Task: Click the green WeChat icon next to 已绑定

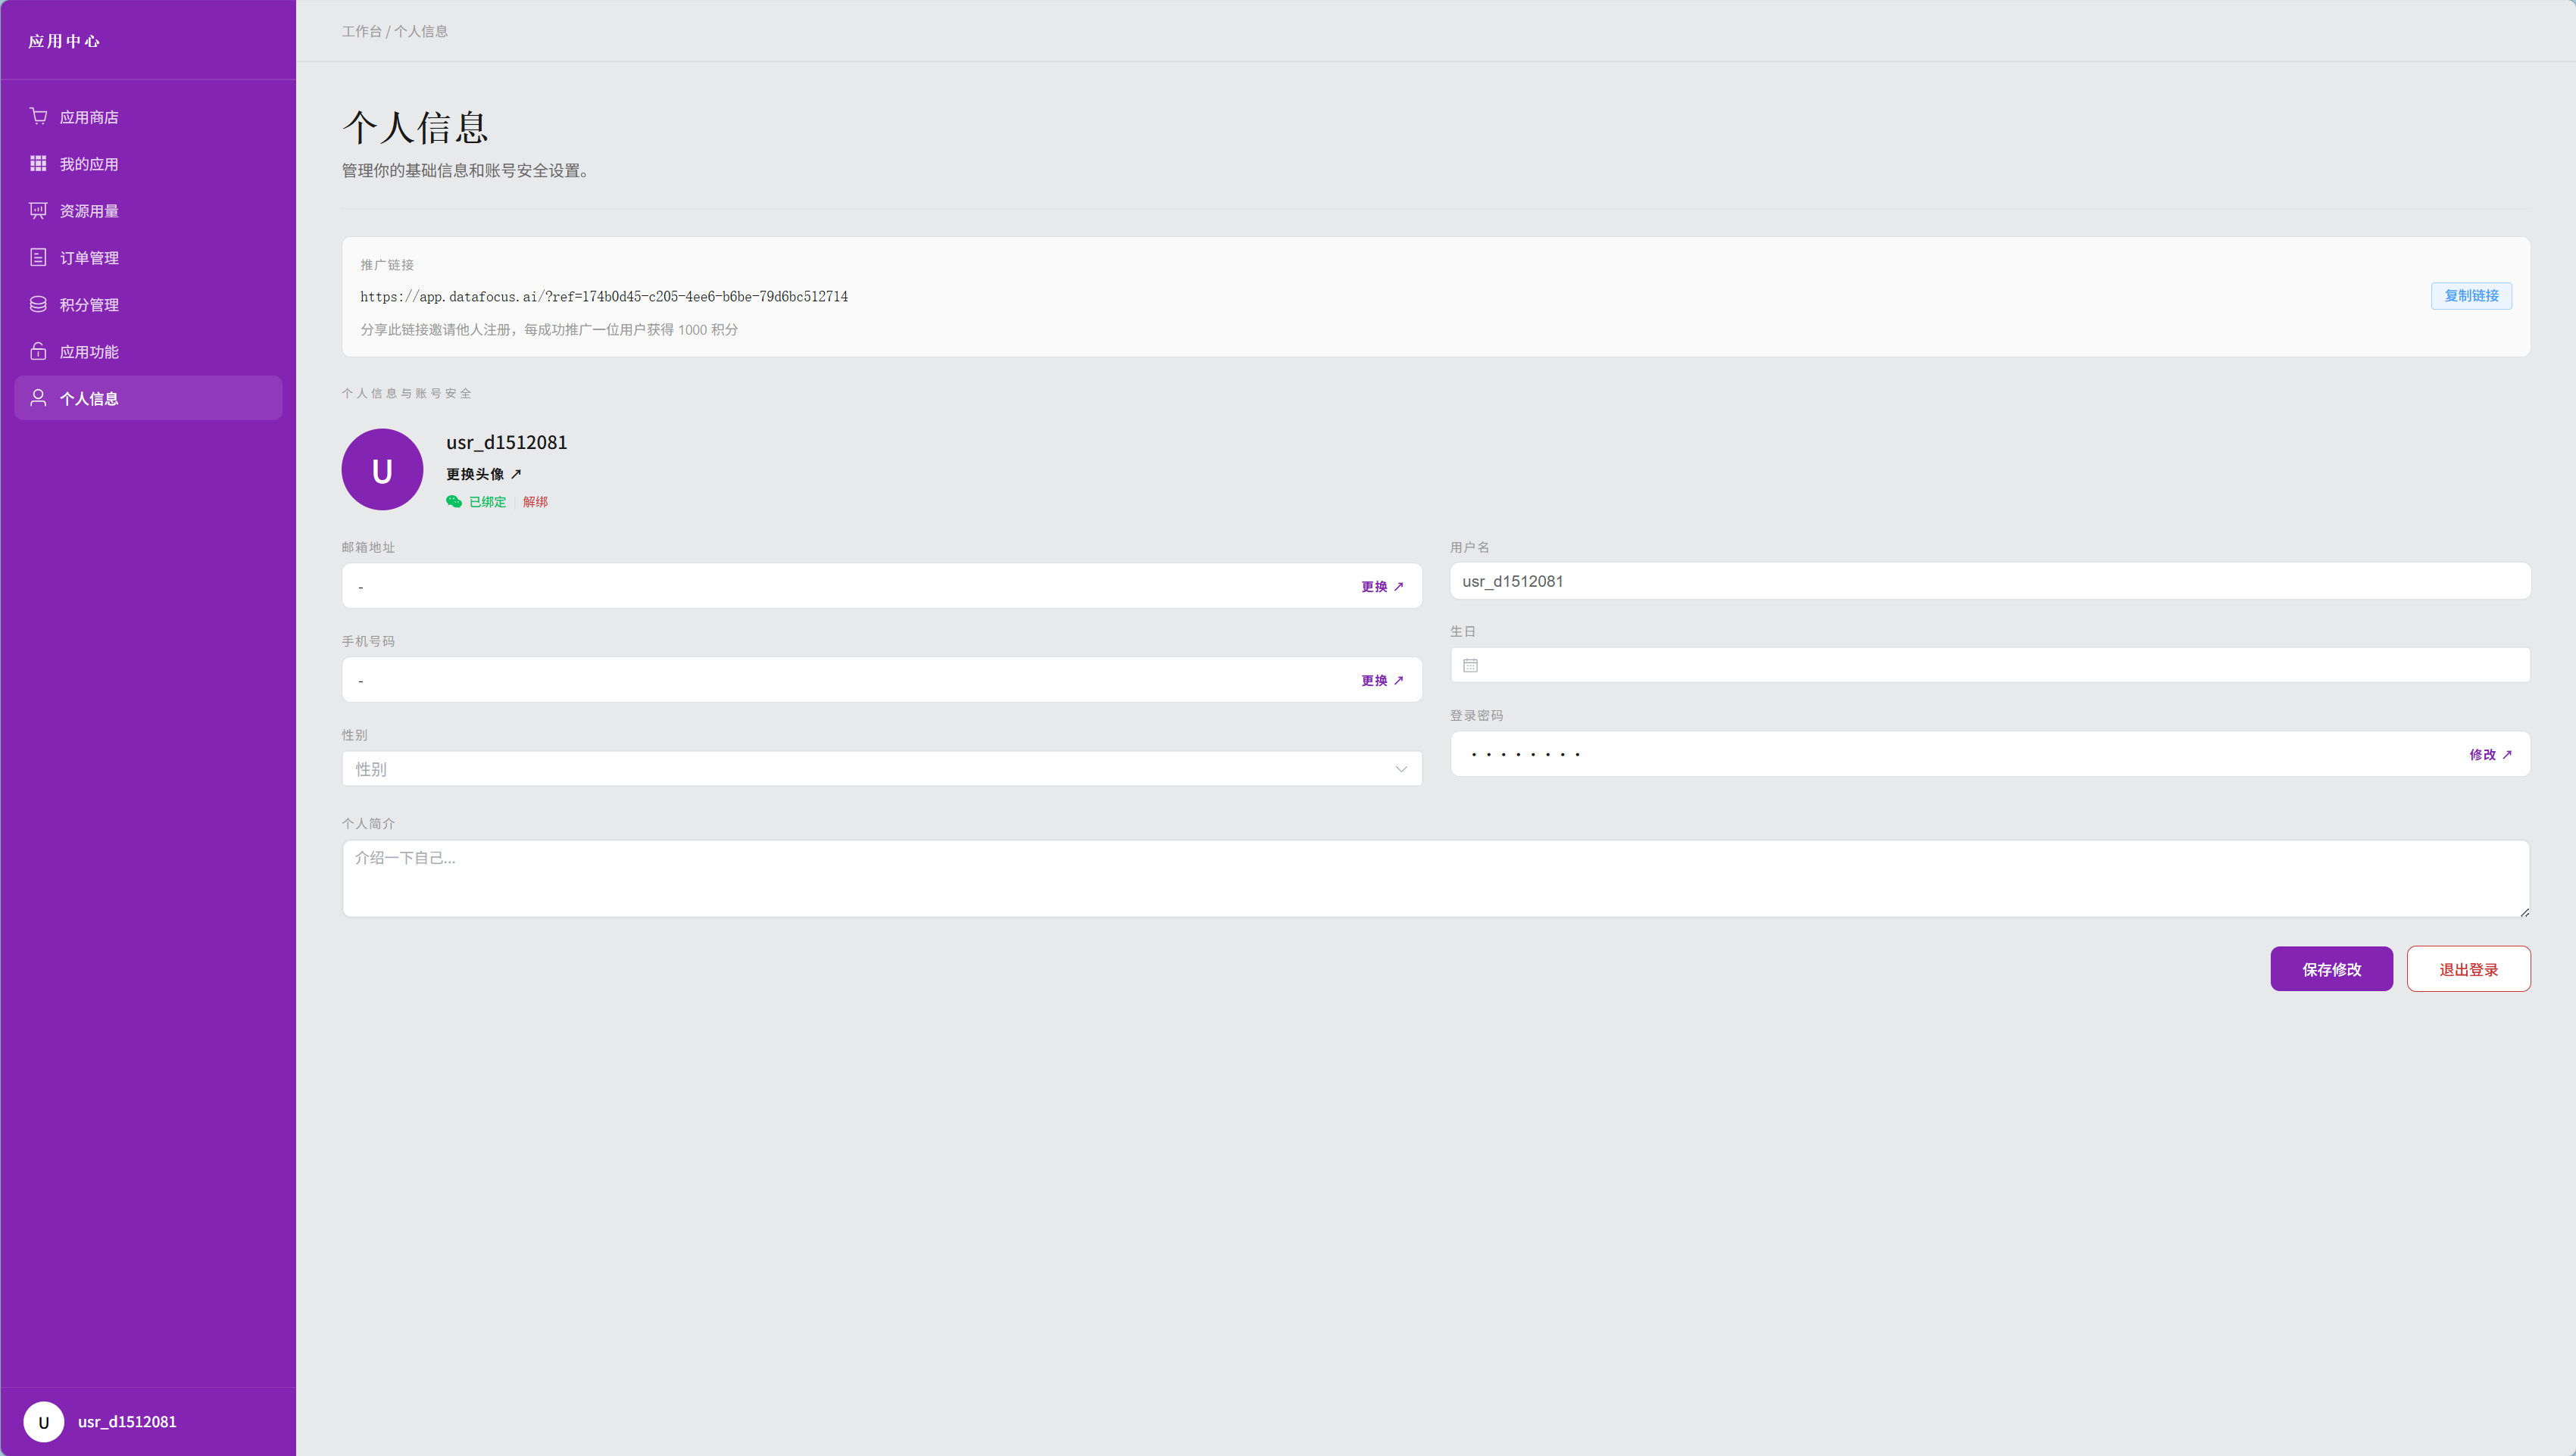Action: click(454, 502)
